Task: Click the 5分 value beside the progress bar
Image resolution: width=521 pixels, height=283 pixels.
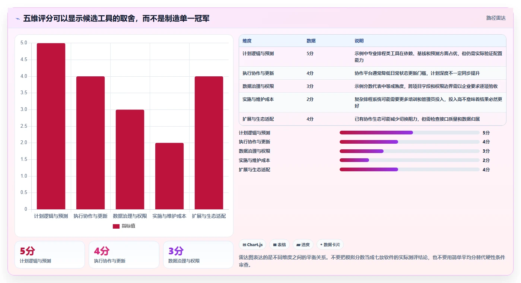Action: (x=486, y=133)
